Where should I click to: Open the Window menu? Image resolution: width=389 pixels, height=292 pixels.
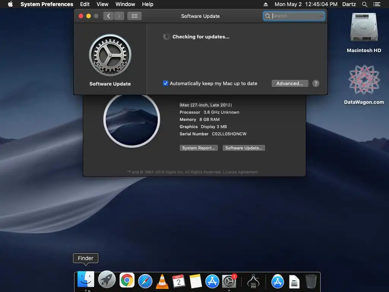(125, 4)
